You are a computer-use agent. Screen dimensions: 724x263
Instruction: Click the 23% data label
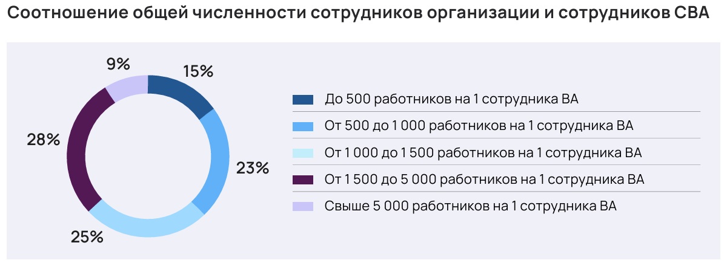coord(253,168)
